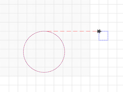Click the red dashed line segment

coord(72,31)
